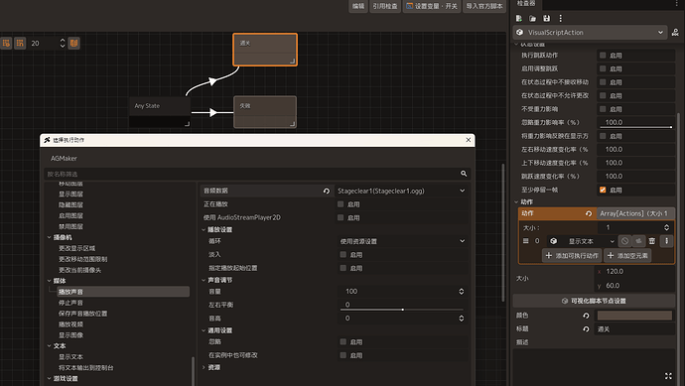Click the first orange grid icon beside 20
The height and width of the screenshot is (386, 685).
[6, 43]
